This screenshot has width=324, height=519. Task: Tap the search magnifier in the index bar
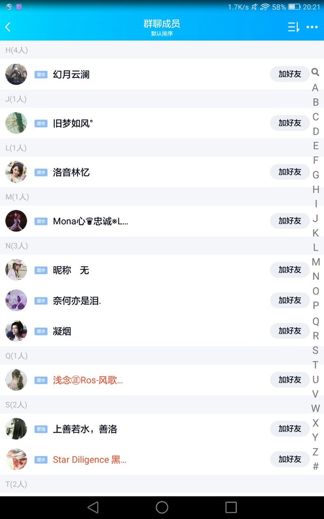coord(315,72)
